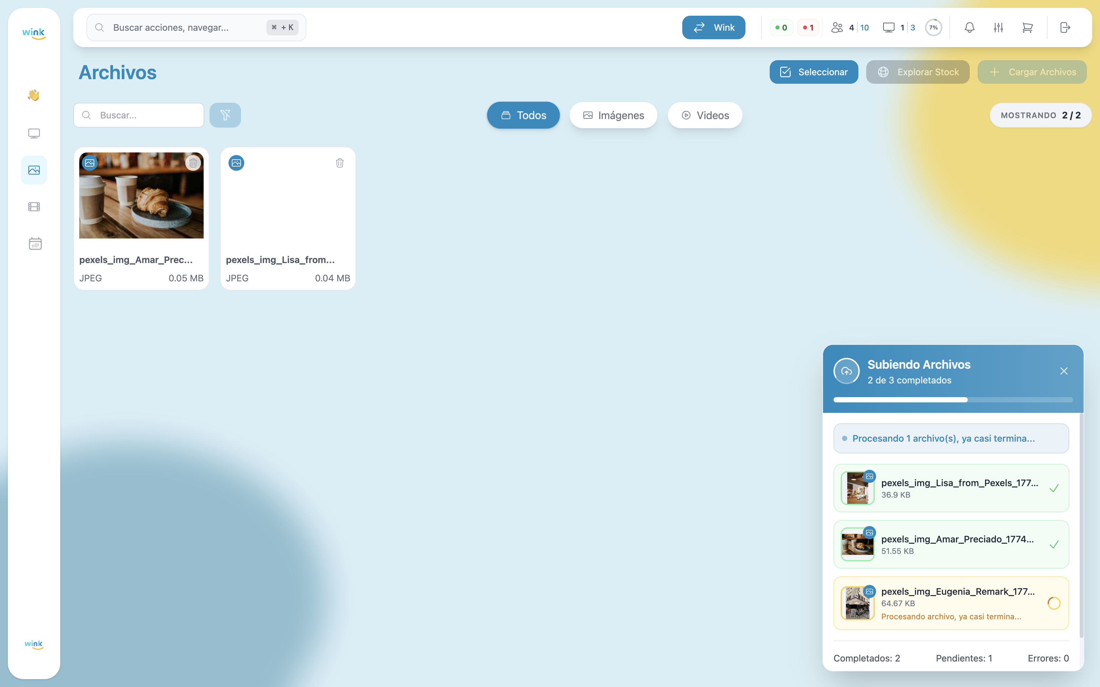
Task: Open the screens monitor icon in sidebar
Action: [x=34, y=133]
